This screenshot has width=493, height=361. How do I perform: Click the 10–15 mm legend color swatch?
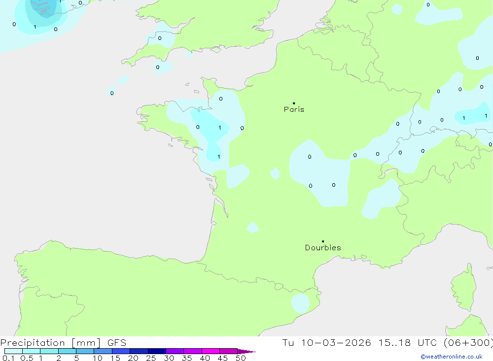[103, 351]
